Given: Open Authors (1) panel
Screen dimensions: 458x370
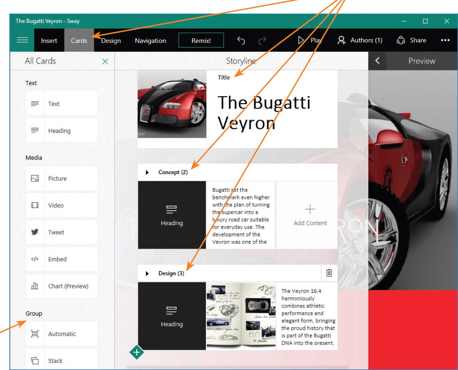Looking at the screenshot, I should pyautogui.click(x=360, y=40).
